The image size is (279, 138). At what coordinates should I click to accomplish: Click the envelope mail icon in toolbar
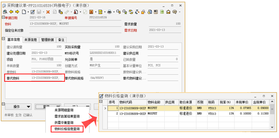click(168, 12)
